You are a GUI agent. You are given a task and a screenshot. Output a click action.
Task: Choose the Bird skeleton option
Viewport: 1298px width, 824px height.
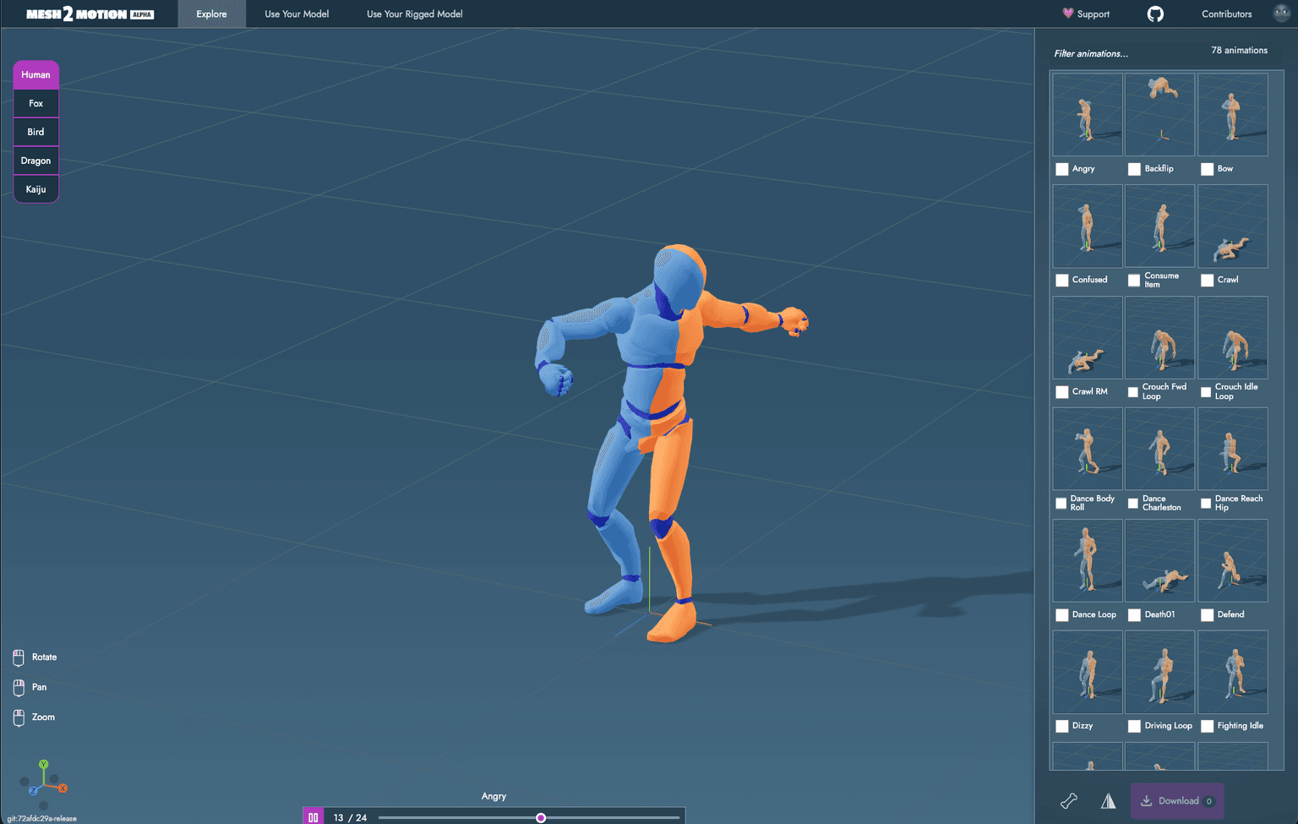(35, 132)
